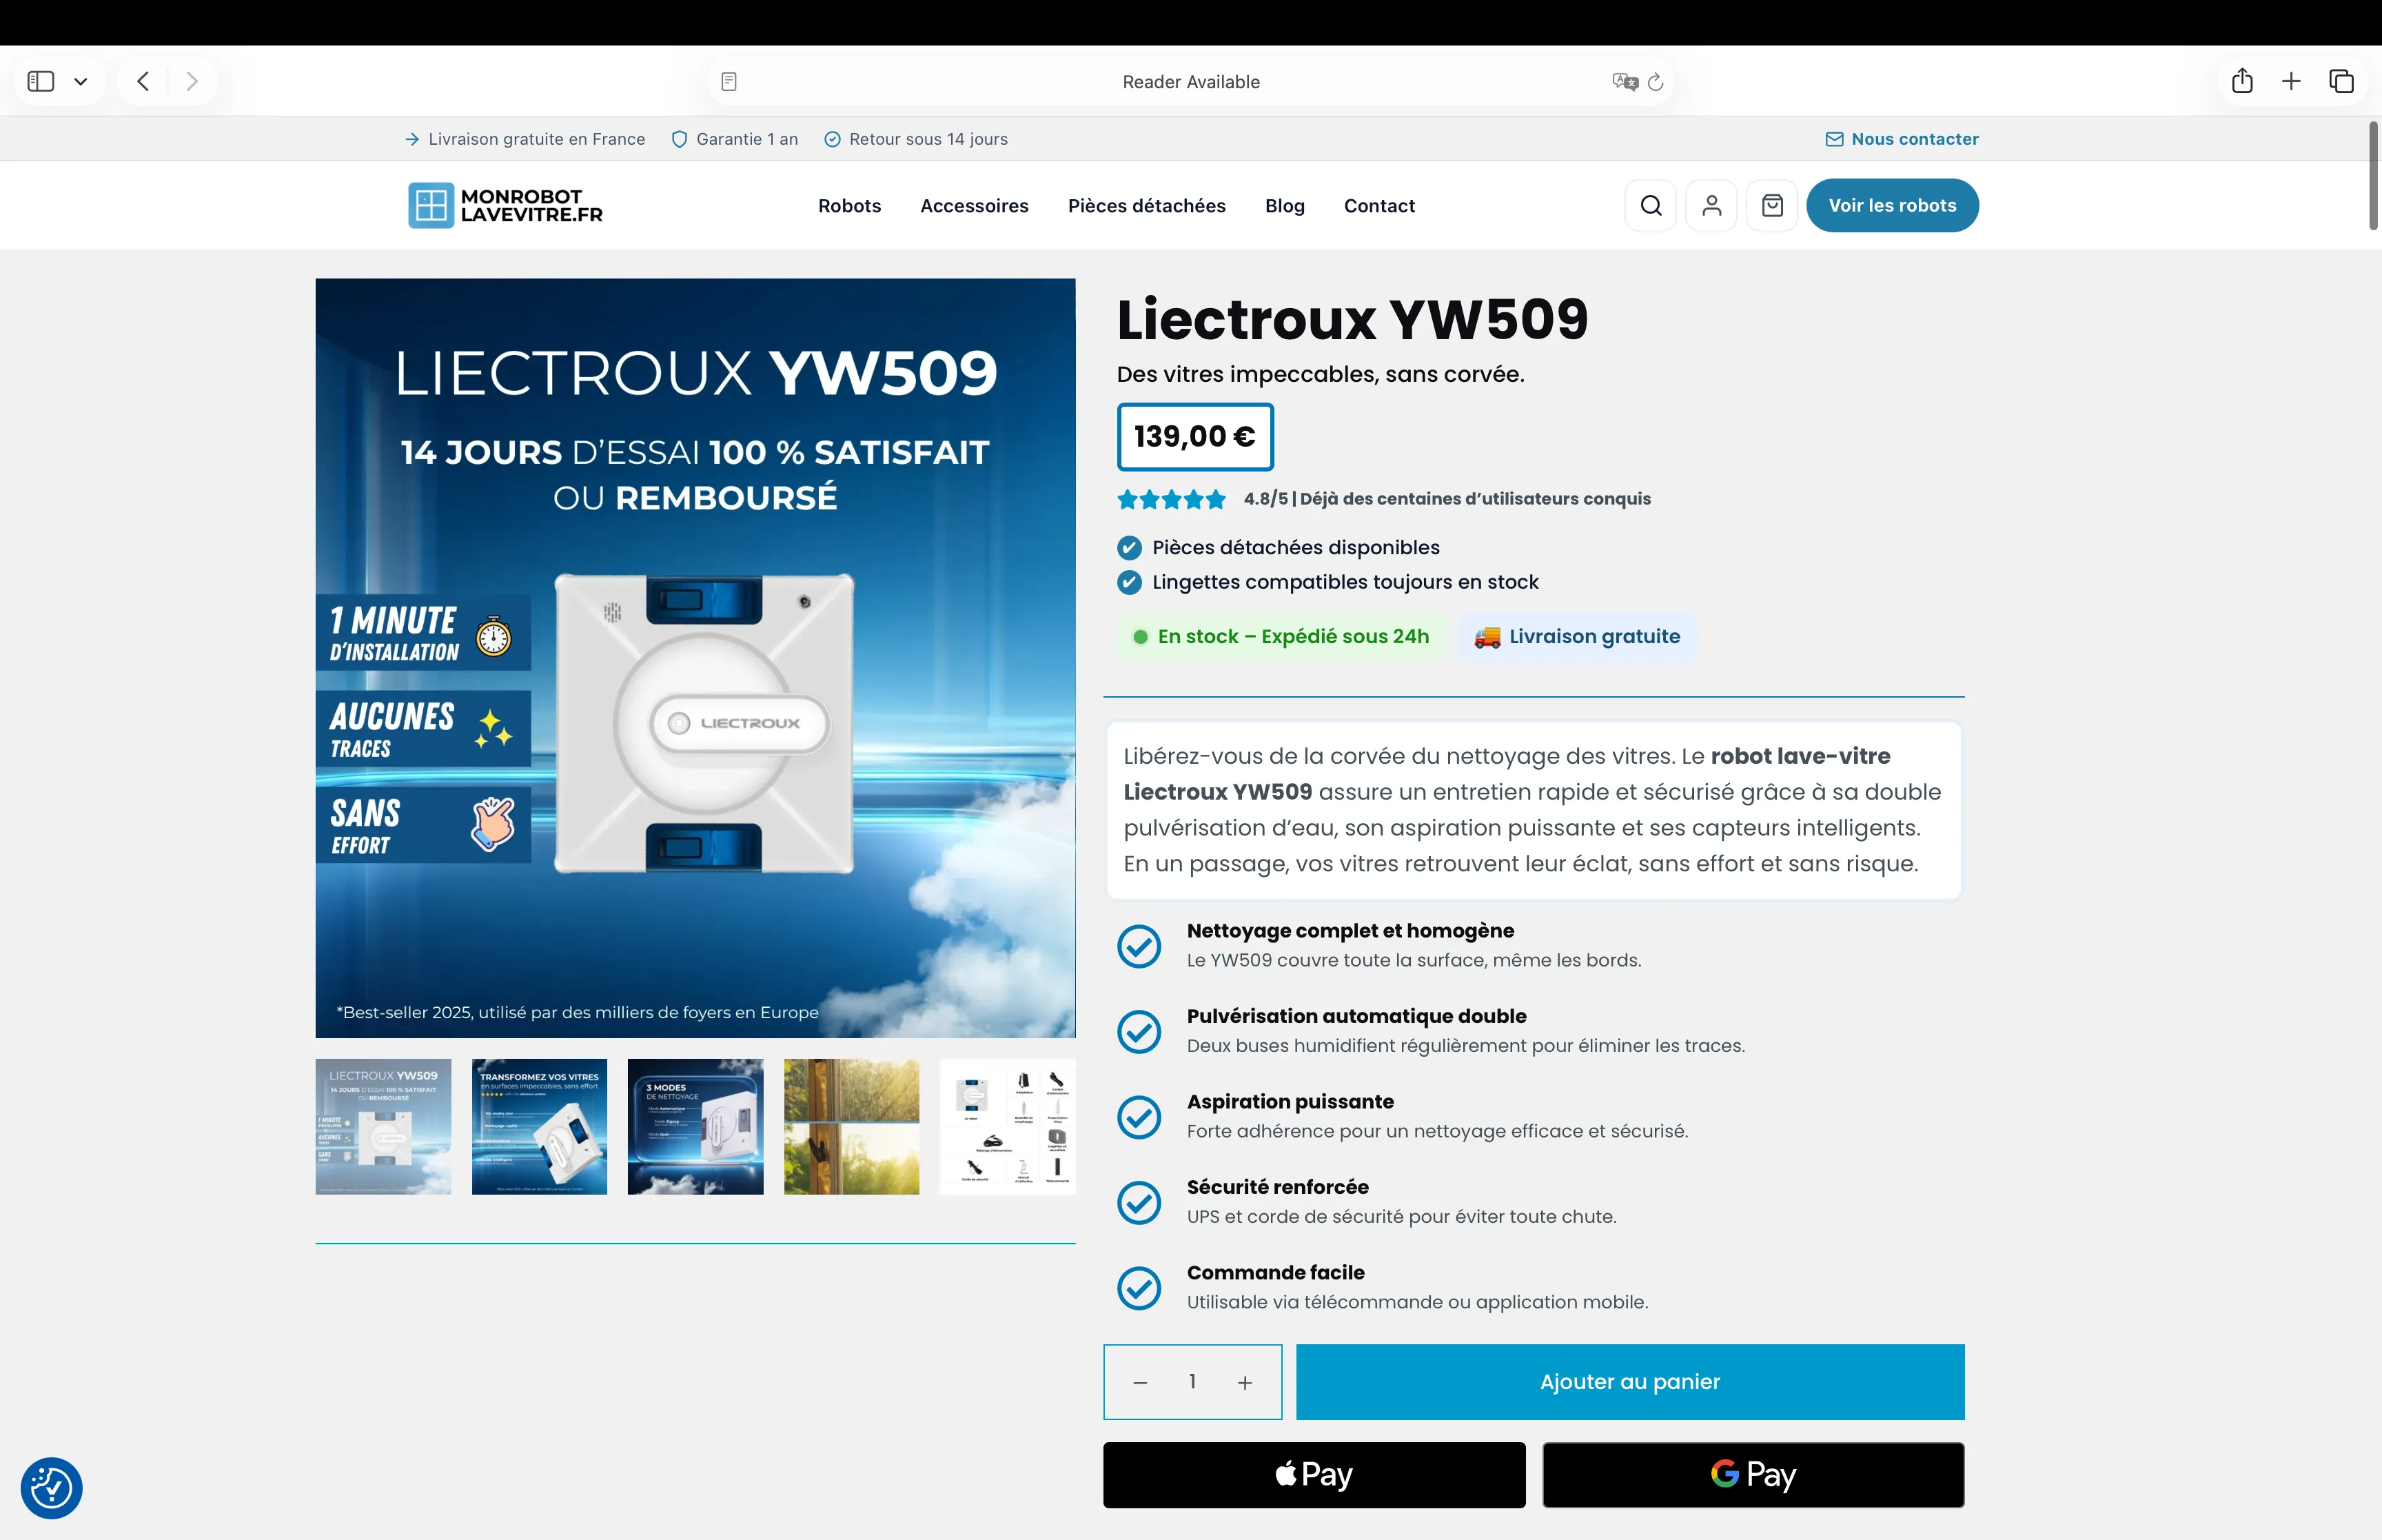Image resolution: width=2382 pixels, height=1540 pixels.
Task: Click the page vertical scrollbar
Action: click(x=2373, y=176)
